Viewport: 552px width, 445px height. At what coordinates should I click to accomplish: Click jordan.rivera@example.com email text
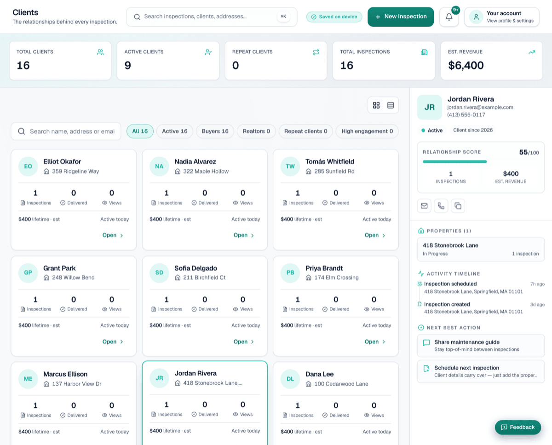coord(480,107)
